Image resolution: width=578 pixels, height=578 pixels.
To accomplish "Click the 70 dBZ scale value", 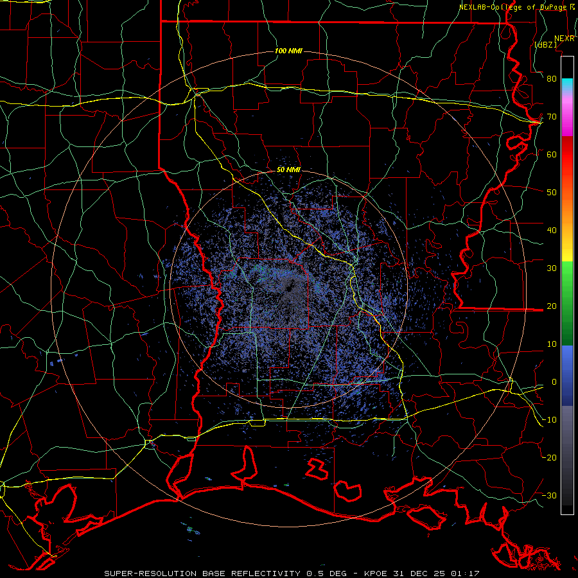I will 552,117.
